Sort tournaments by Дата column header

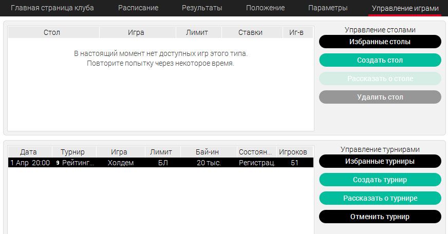pos(30,152)
